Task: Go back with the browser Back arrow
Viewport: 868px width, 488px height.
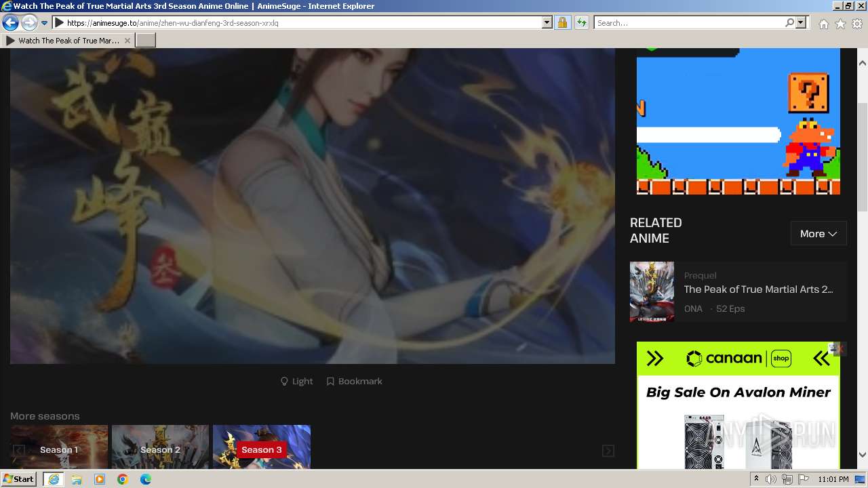Action: click(10, 23)
